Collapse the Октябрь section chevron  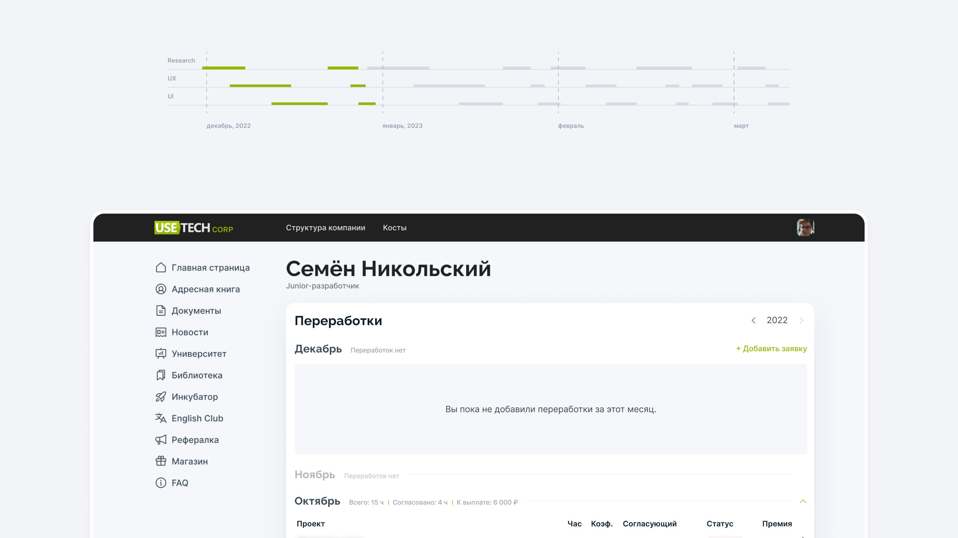(x=803, y=502)
